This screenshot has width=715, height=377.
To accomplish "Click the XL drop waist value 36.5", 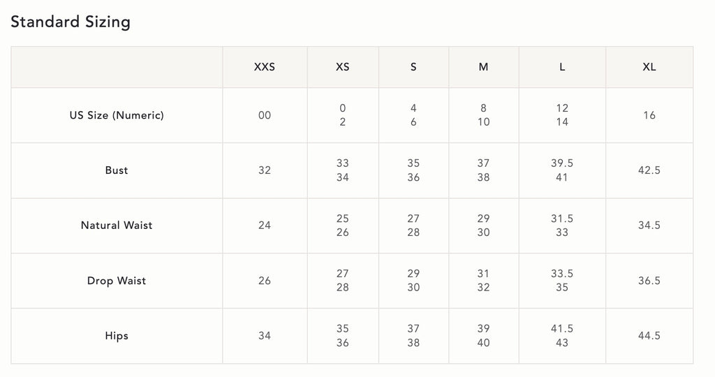I will tap(649, 281).
